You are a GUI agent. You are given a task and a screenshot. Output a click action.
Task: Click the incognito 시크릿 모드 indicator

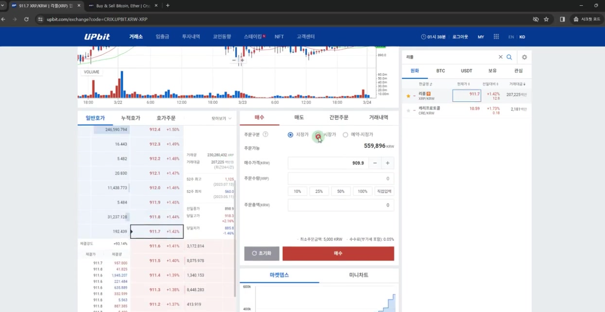click(x=587, y=19)
